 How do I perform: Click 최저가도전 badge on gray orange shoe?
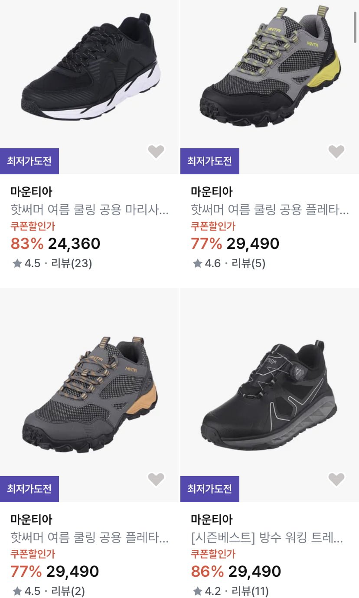(29, 489)
